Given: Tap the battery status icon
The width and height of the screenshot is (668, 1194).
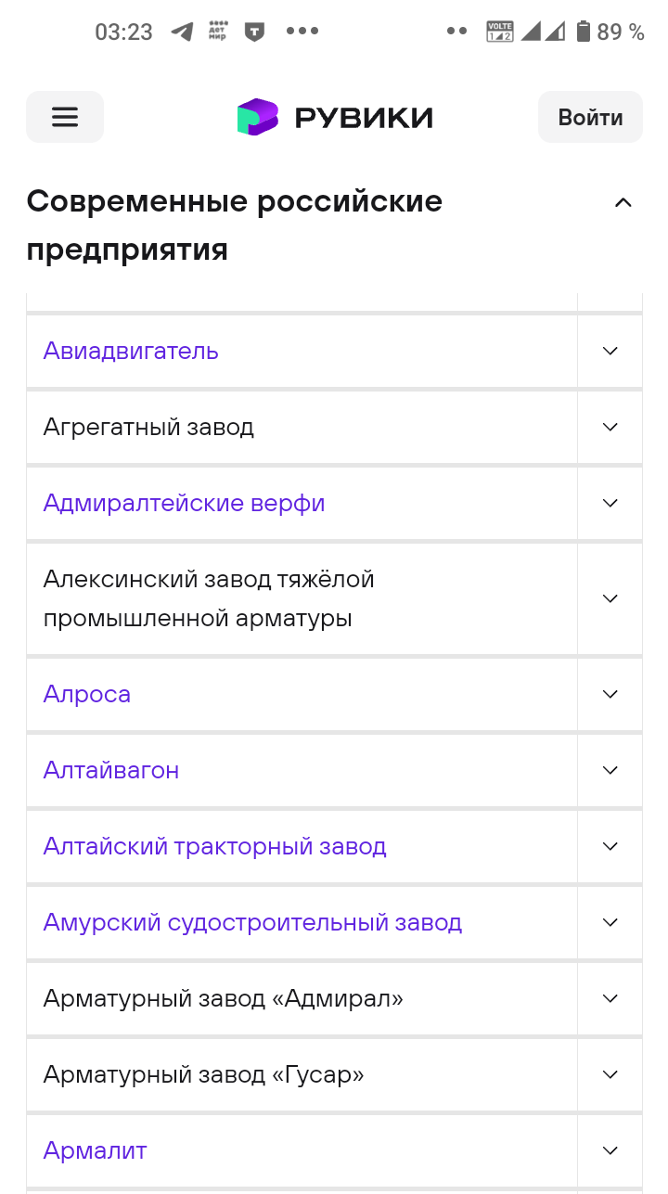Looking at the screenshot, I should (x=584, y=32).
